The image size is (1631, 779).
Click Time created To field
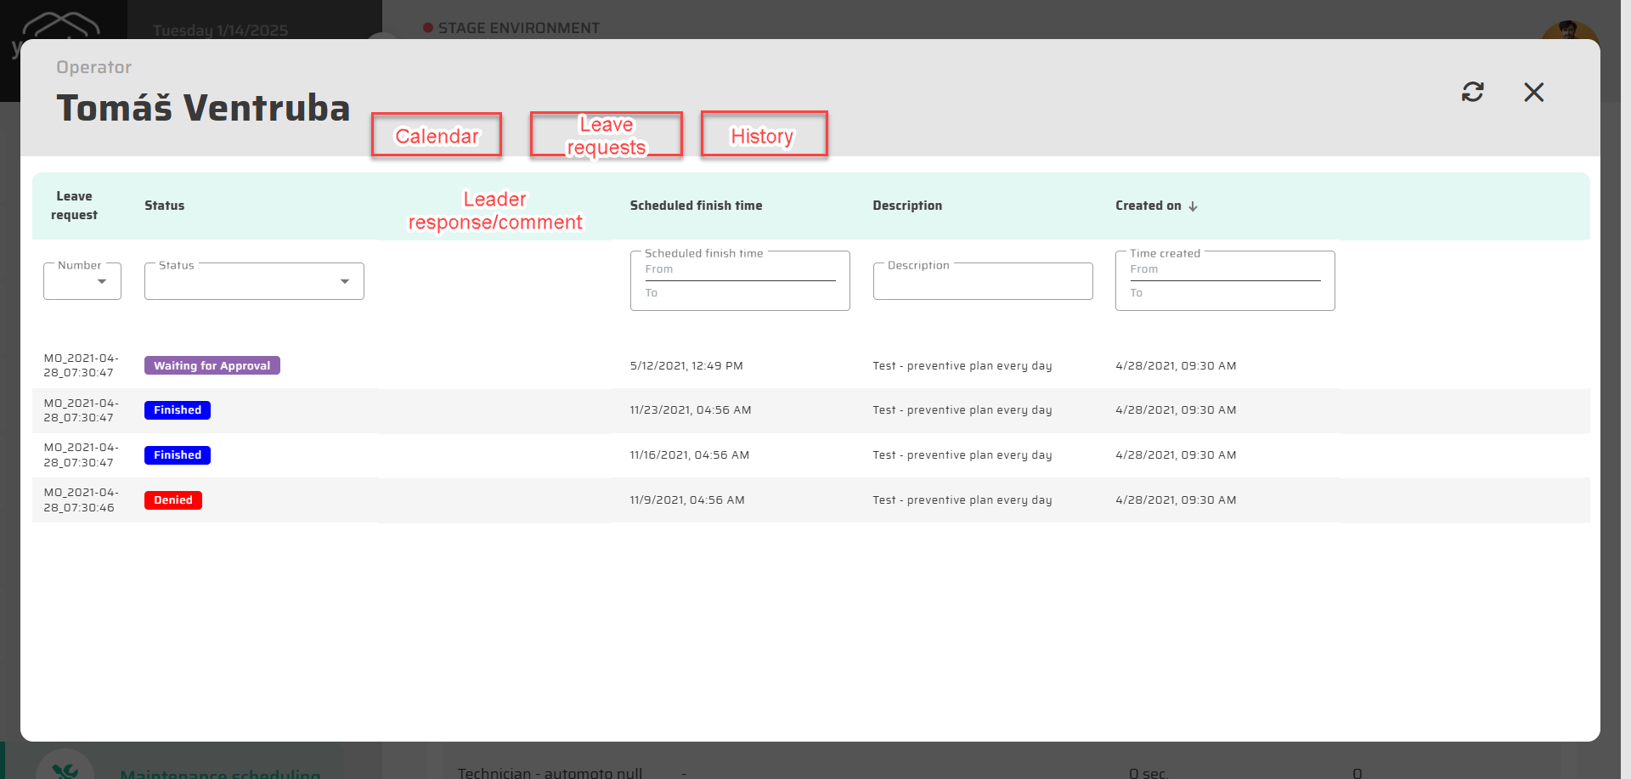tap(1224, 293)
